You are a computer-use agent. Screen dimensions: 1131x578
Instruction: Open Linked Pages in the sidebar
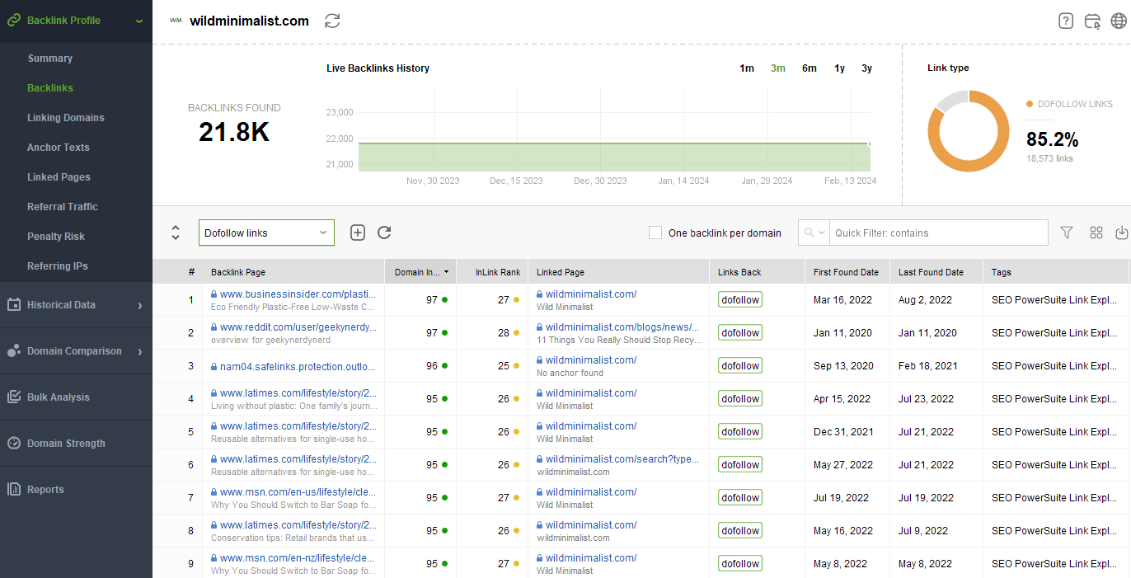[x=59, y=177]
